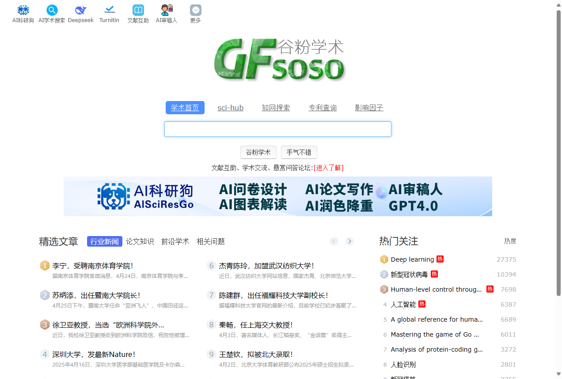This screenshot has width=562, height=379.
Task: Advance to next featured articles page
Action: (x=349, y=241)
